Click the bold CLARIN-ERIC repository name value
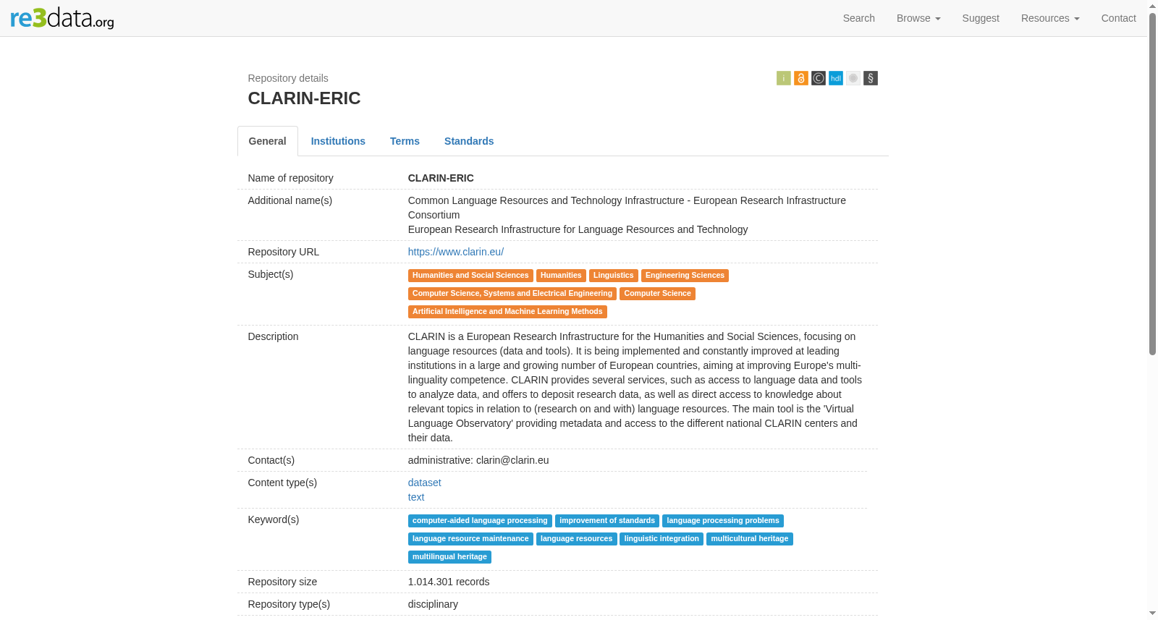Screen dimensions: 1158x620 (x=441, y=178)
